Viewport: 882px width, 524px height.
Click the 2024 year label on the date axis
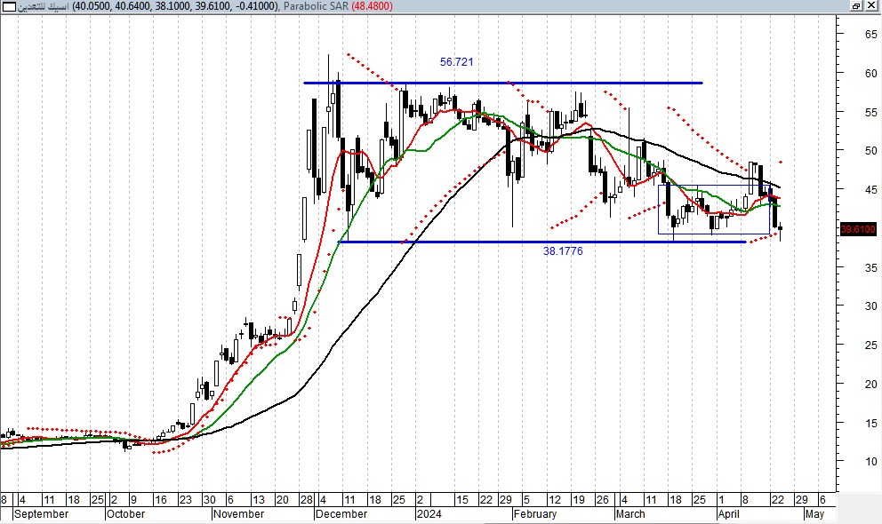(x=429, y=514)
